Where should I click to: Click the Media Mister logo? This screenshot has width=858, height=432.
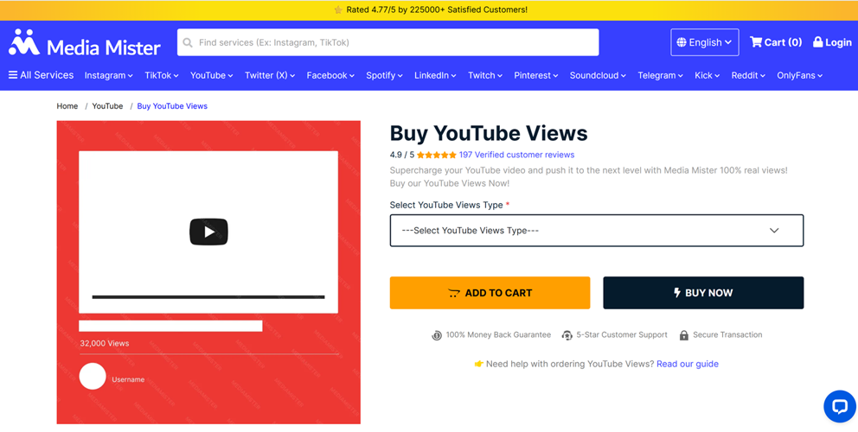(84, 43)
